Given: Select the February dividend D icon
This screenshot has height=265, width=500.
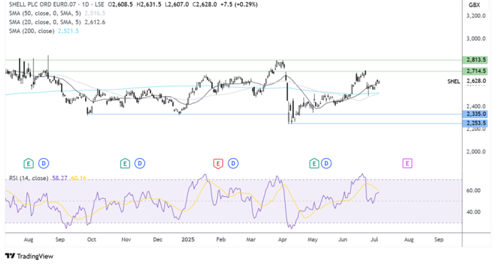Looking at the screenshot, I should pos(233,164).
